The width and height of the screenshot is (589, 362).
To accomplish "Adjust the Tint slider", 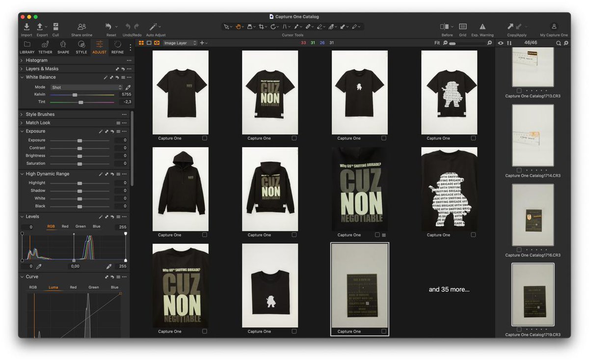I will (80, 102).
